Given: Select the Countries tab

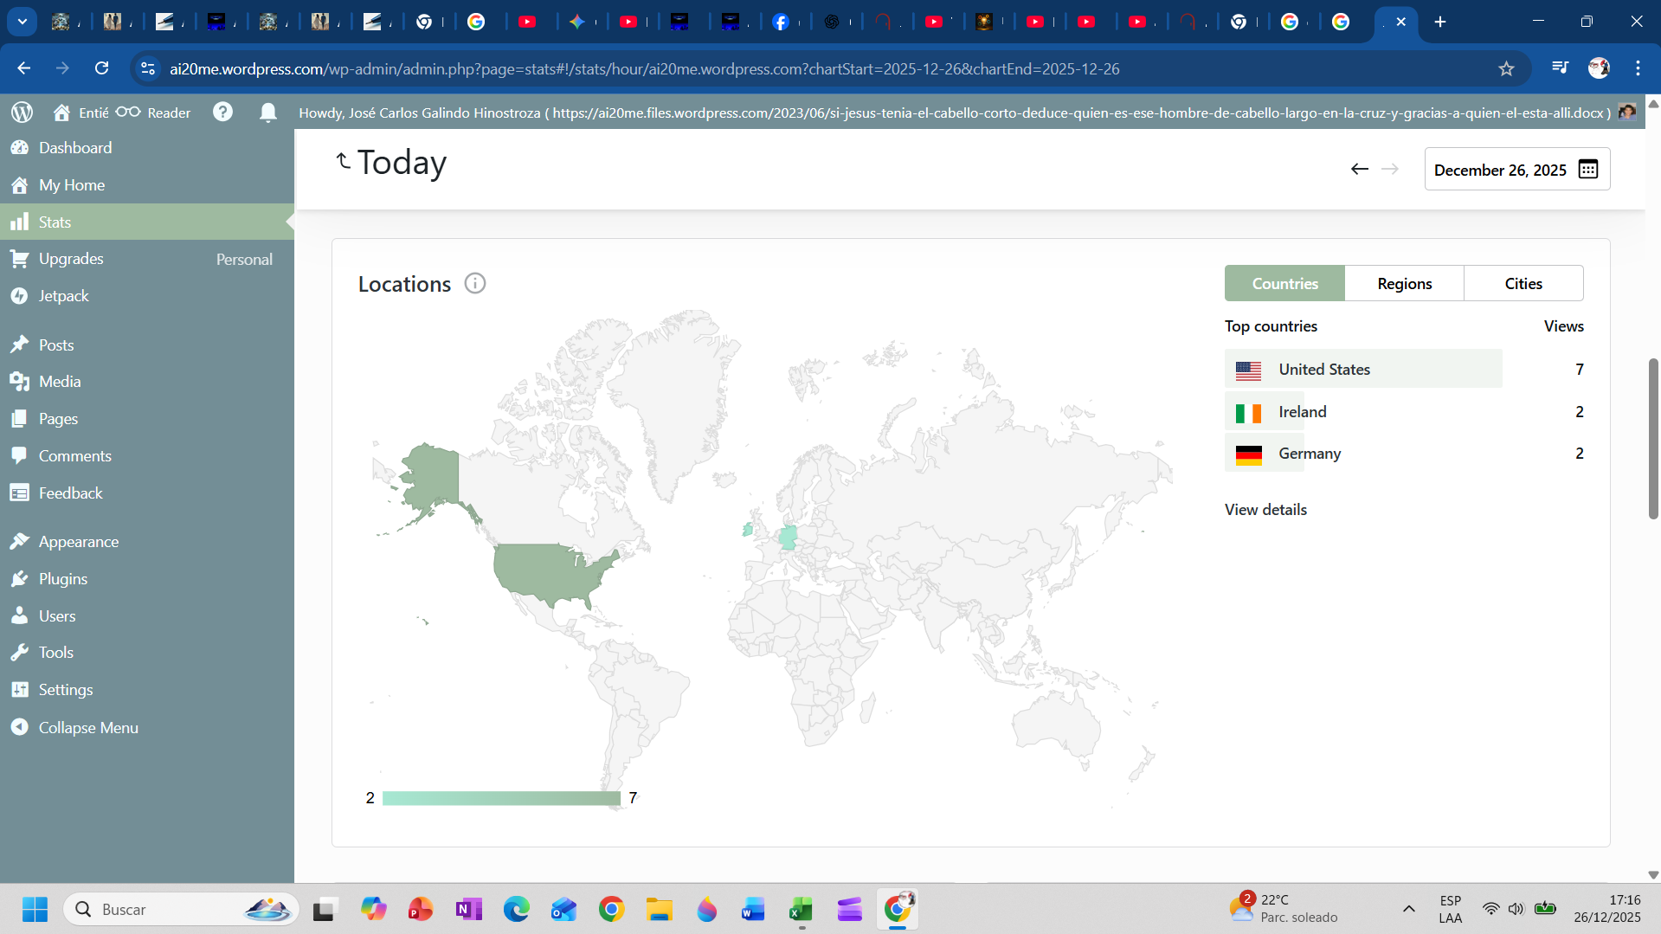Looking at the screenshot, I should [x=1284, y=284].
